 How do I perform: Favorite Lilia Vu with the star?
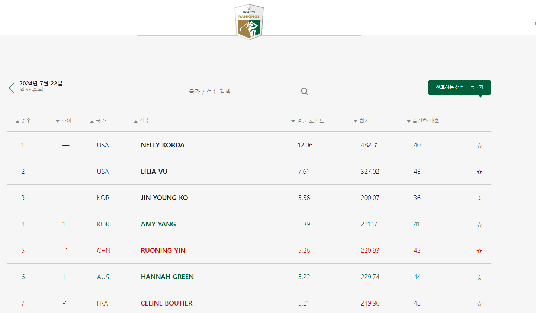click(x=479, y=172)
